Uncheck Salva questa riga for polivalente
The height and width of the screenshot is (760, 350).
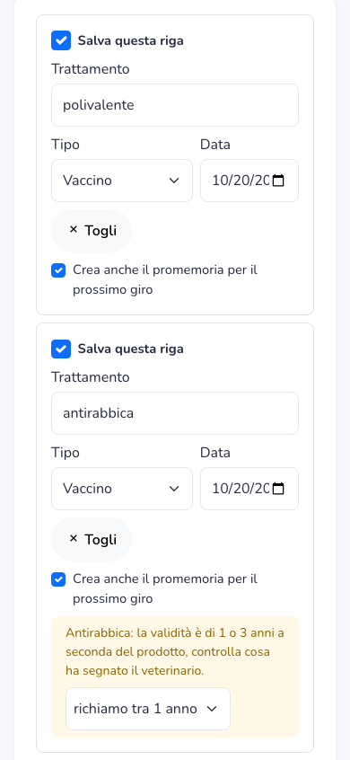(61, 40)
